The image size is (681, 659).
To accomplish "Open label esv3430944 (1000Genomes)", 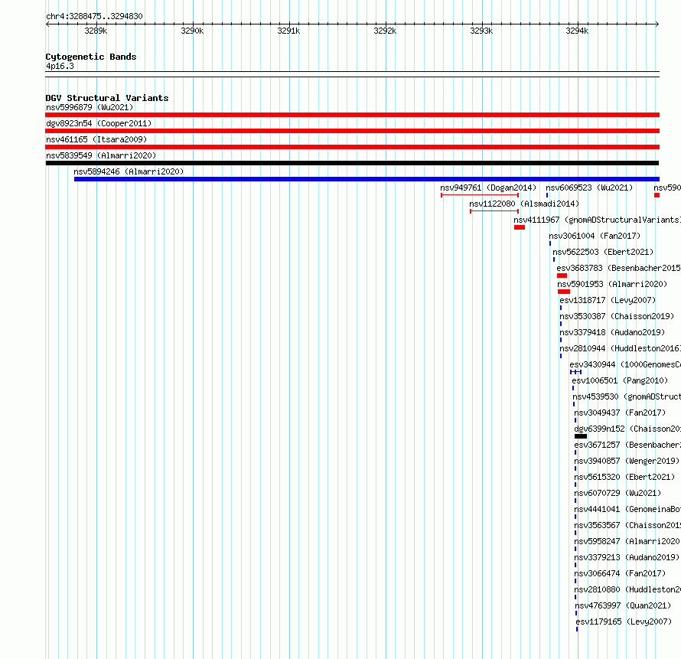I will (x=625, y=364).
